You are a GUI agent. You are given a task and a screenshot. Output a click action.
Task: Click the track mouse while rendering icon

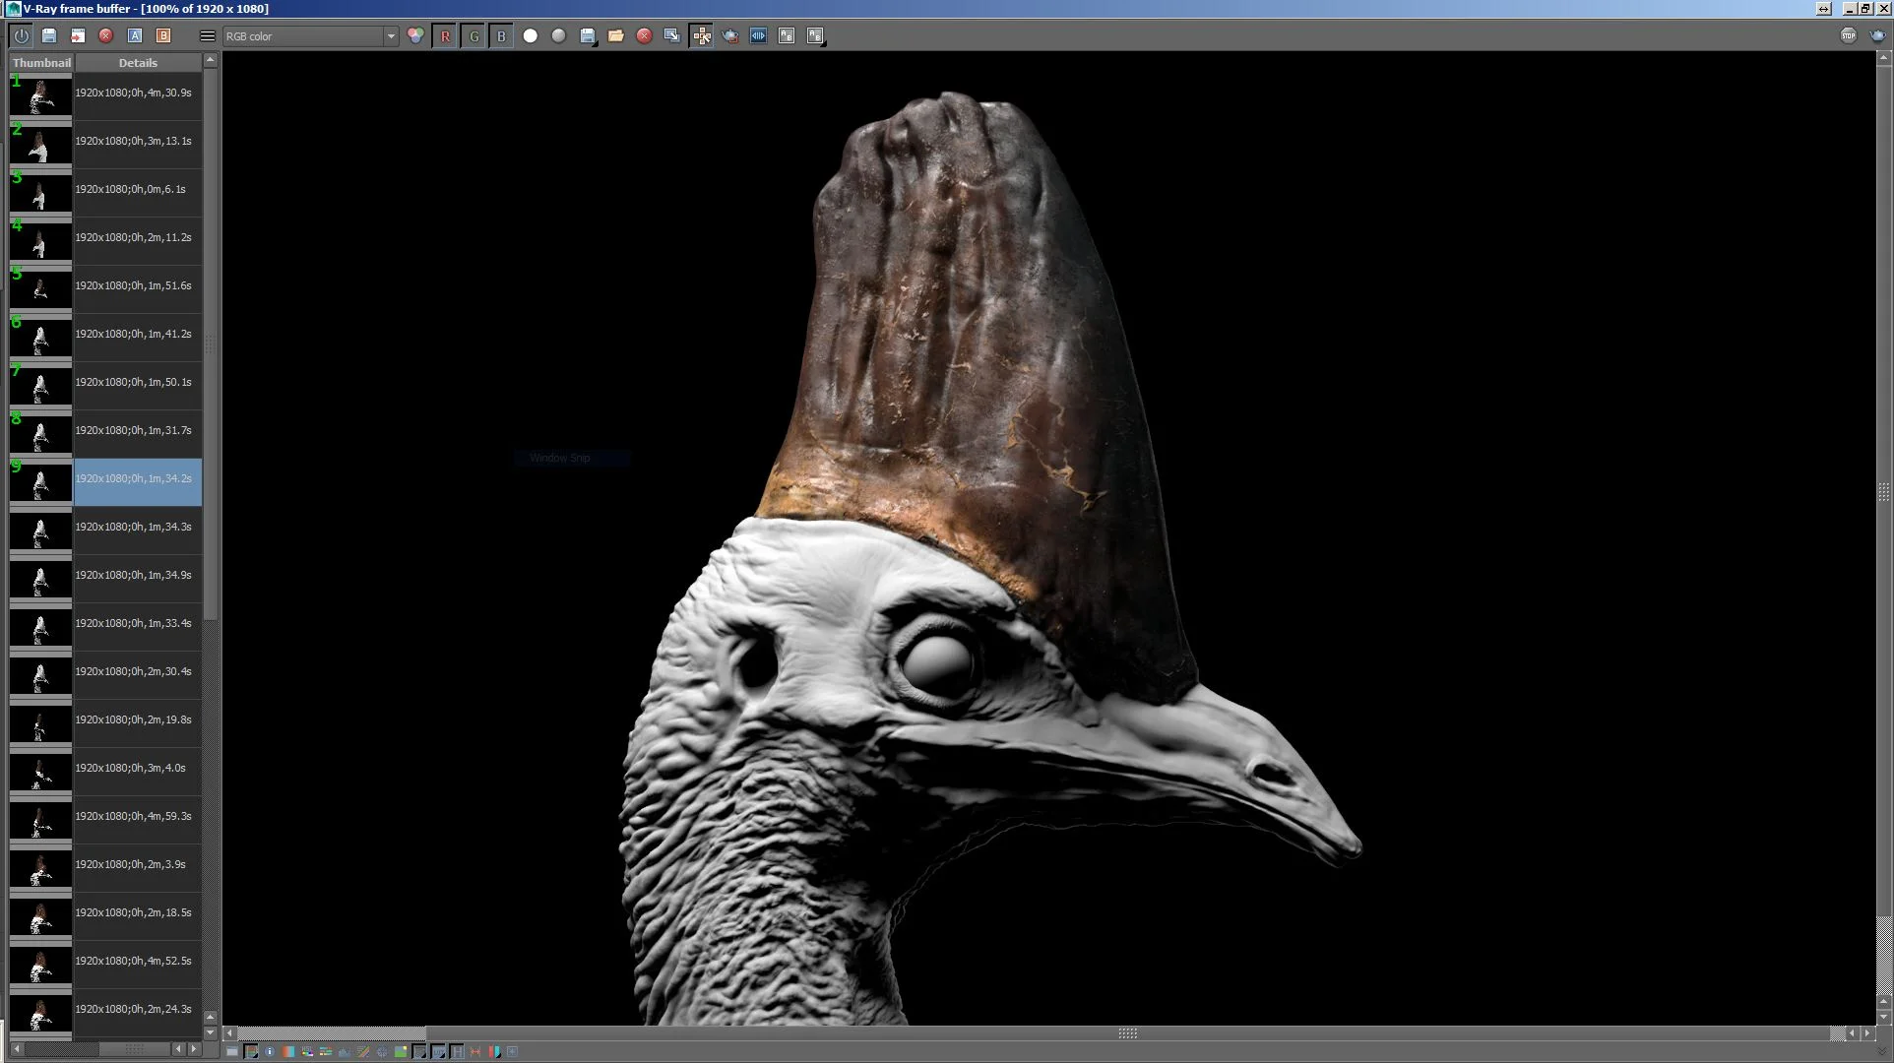click(702, 36)
